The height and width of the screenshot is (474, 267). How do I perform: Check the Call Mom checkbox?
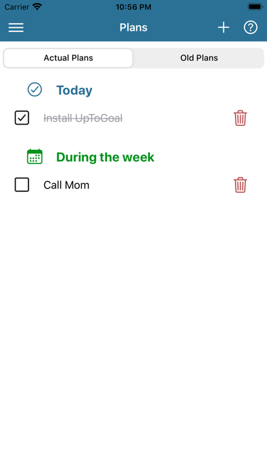[22, 185]
